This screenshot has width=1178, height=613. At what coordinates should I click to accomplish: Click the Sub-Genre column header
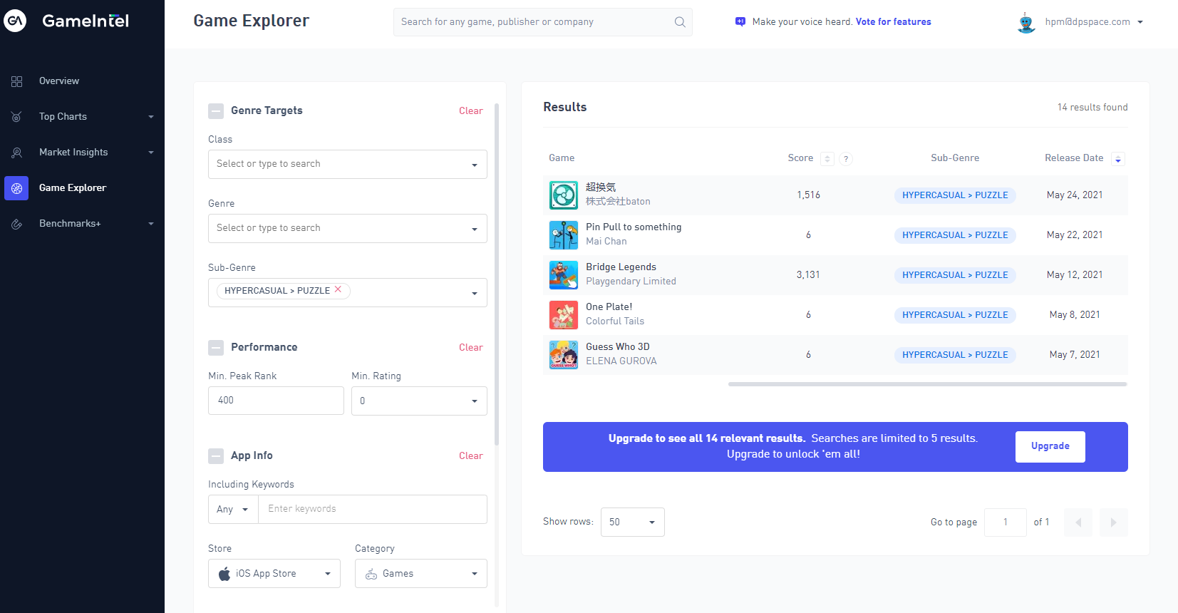tap(955, 158)
